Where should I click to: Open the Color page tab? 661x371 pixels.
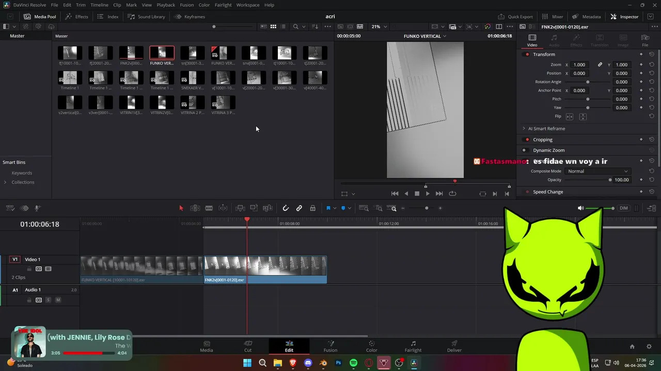[372, 346]
